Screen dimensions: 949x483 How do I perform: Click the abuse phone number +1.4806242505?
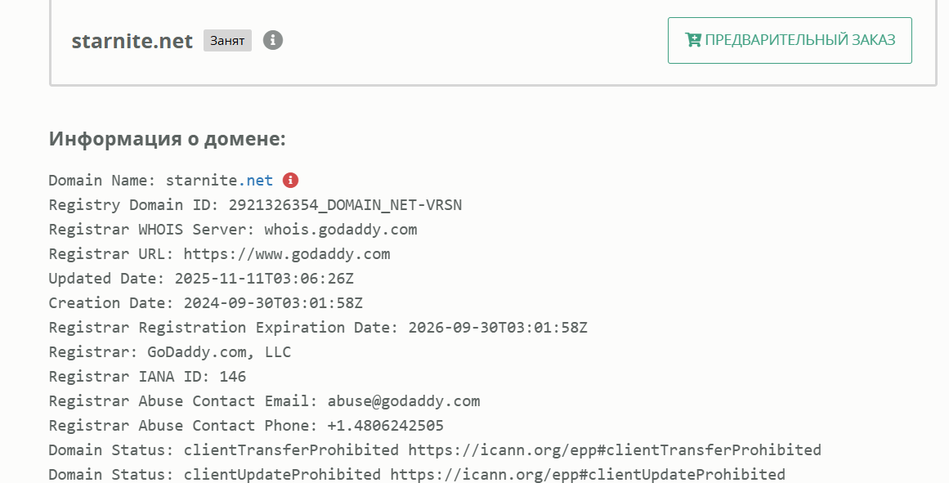(385, 426)
